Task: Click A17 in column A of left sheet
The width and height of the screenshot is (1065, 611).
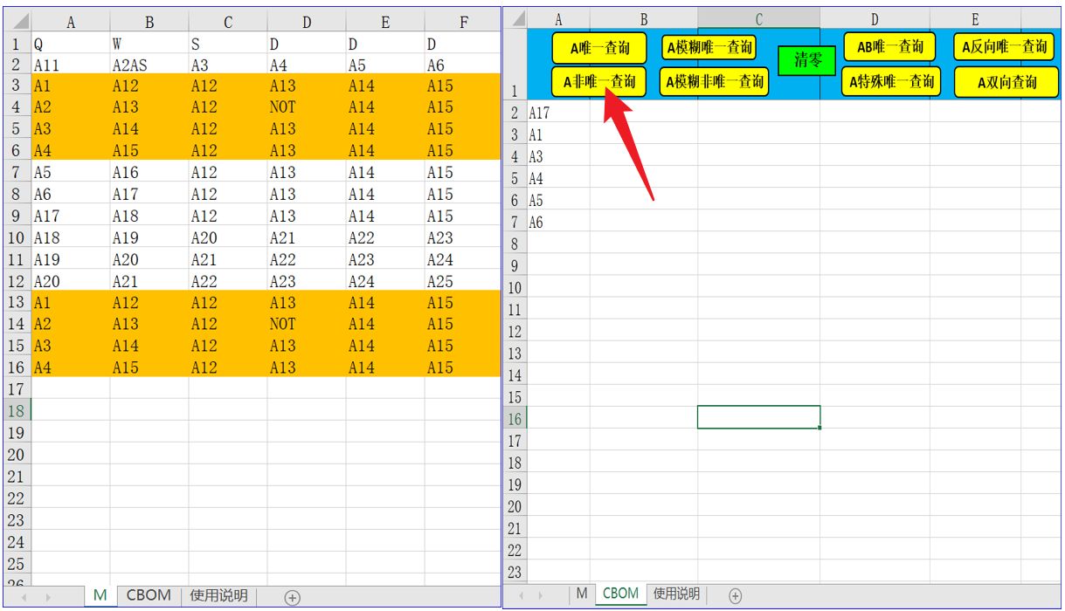Action: pos(71,216)
